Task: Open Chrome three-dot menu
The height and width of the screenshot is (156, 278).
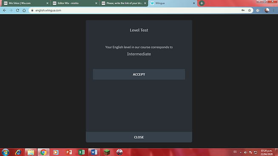Action: 274,11
